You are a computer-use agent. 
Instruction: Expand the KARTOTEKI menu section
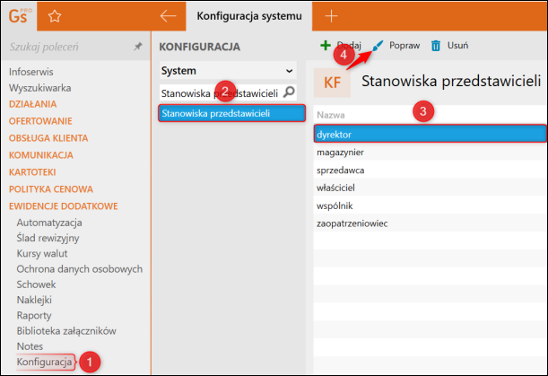point(32,172)
